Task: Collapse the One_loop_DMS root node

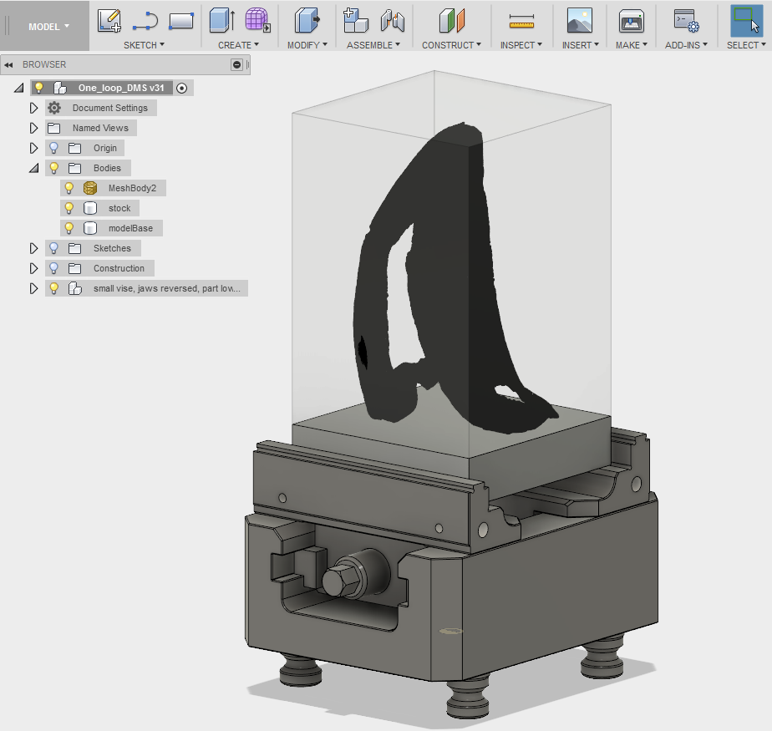Action: (18, 88)
